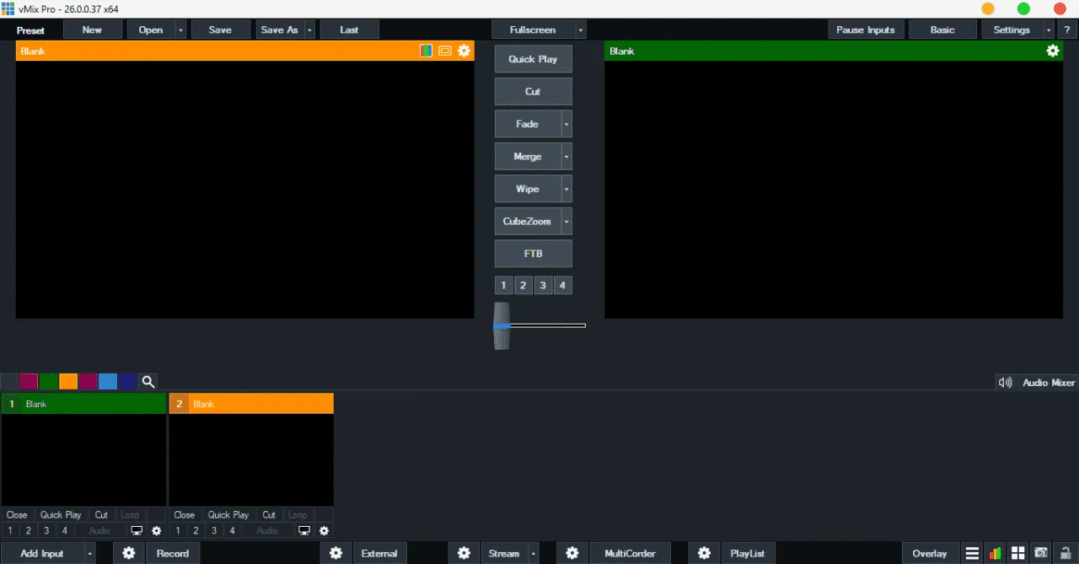Expand the Add Input arrow
This screenshot has width=1079, height=564.
pyautogui.click(x=89, y=553)
